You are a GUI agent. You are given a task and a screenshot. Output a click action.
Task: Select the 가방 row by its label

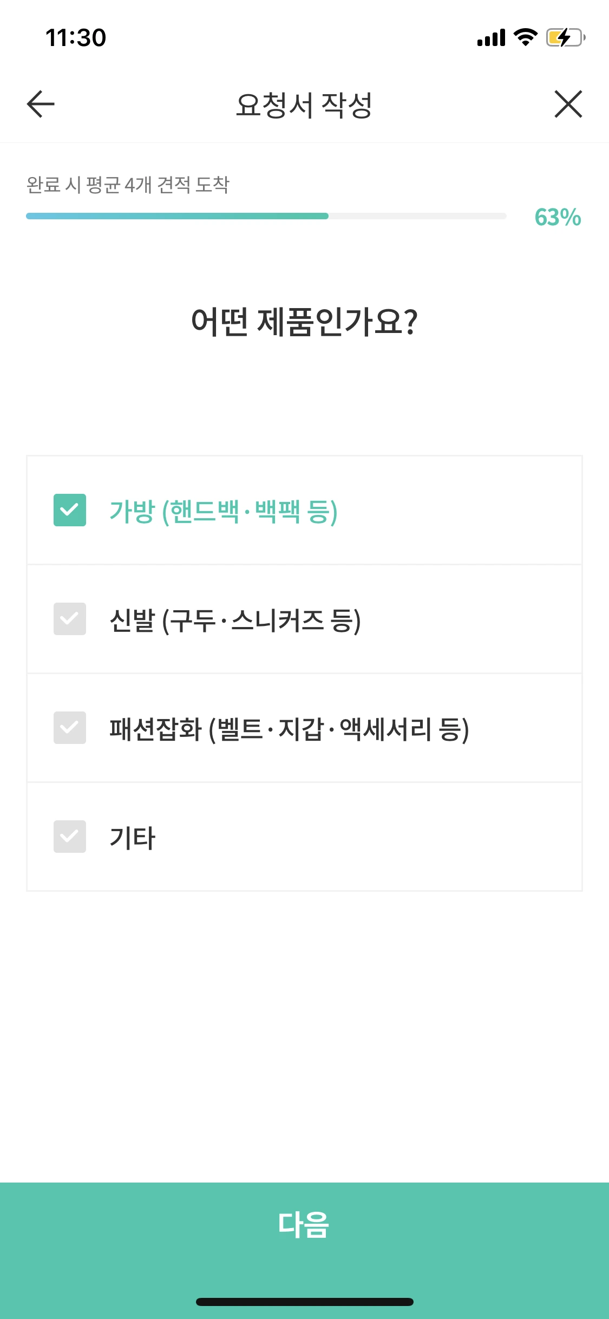click(x=224, y=510)
